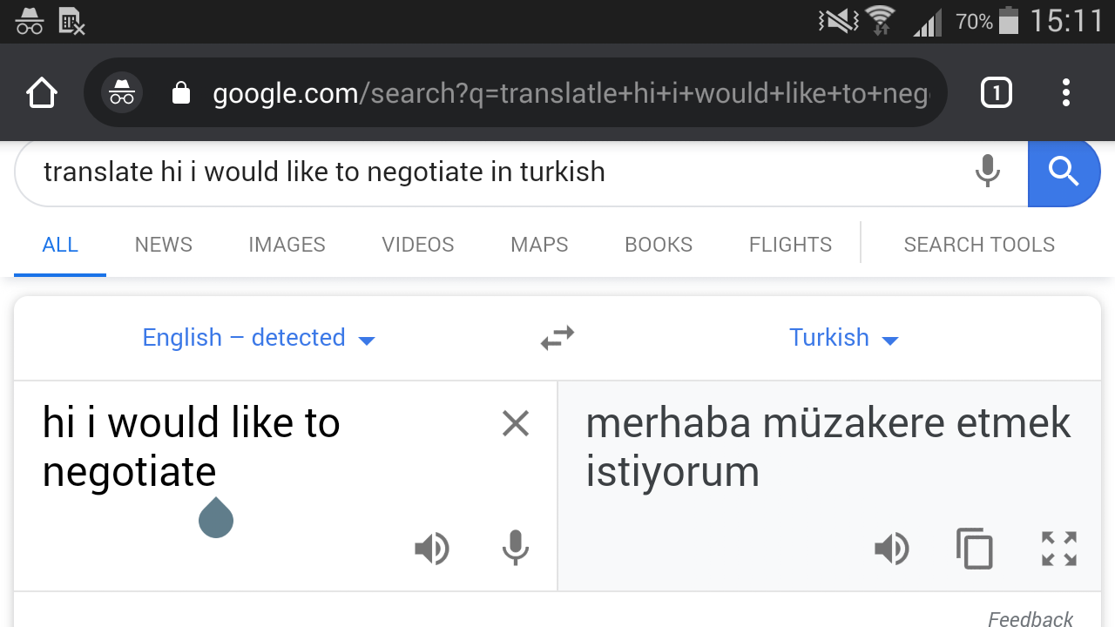Clear the source text with the X
1115x627 pixels.
516,424
